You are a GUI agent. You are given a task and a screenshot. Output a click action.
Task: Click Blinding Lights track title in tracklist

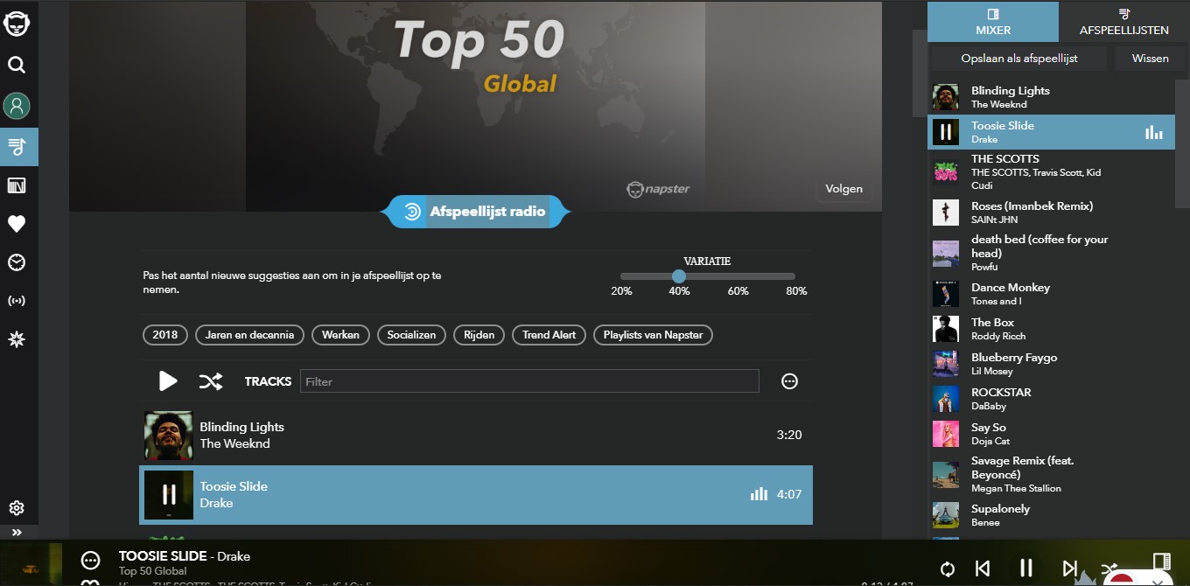241,427
